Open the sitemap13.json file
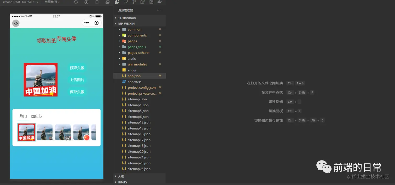Viewport: 395px width, 185px height. pos(140,128)
